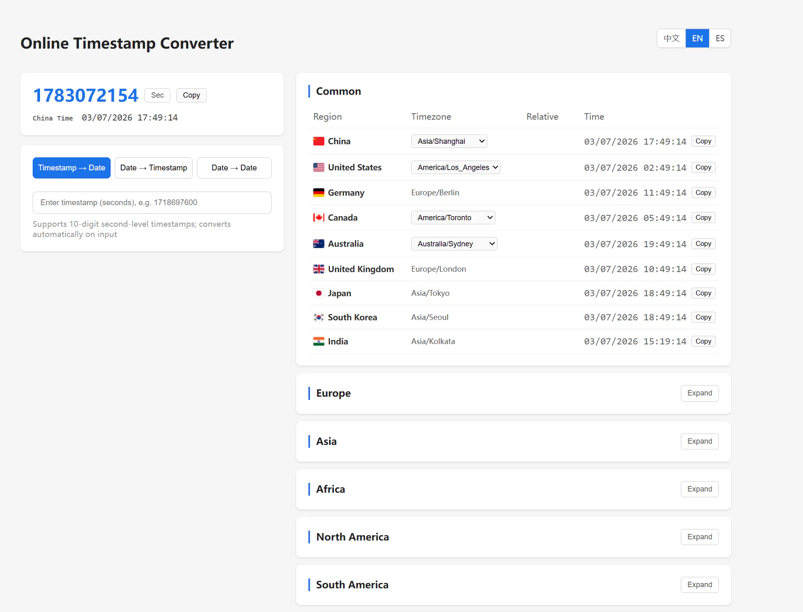Copy the South Korea time row
This screenshot has height=612, width=803.
[703, 317]
